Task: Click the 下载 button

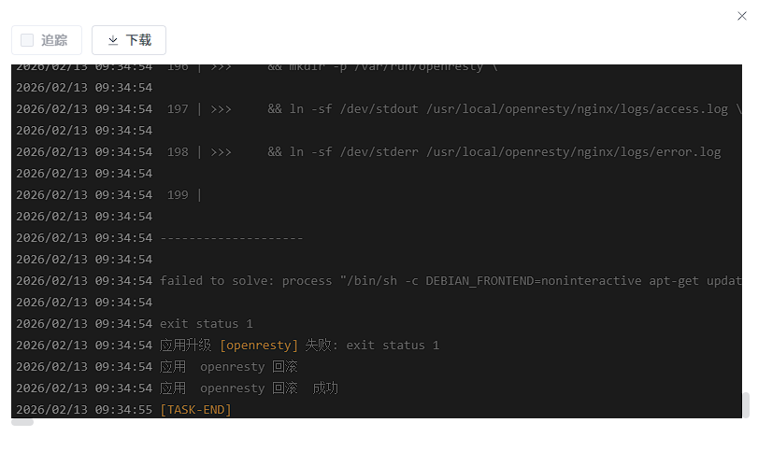Action: pos(129,40)
